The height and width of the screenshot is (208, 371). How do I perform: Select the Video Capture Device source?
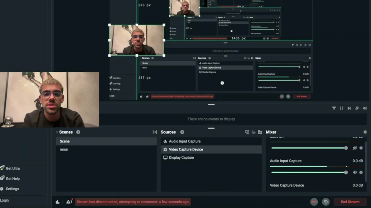point(211,149)
